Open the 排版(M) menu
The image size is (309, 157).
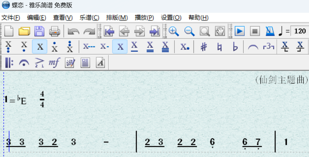click(x=117, y=18)
